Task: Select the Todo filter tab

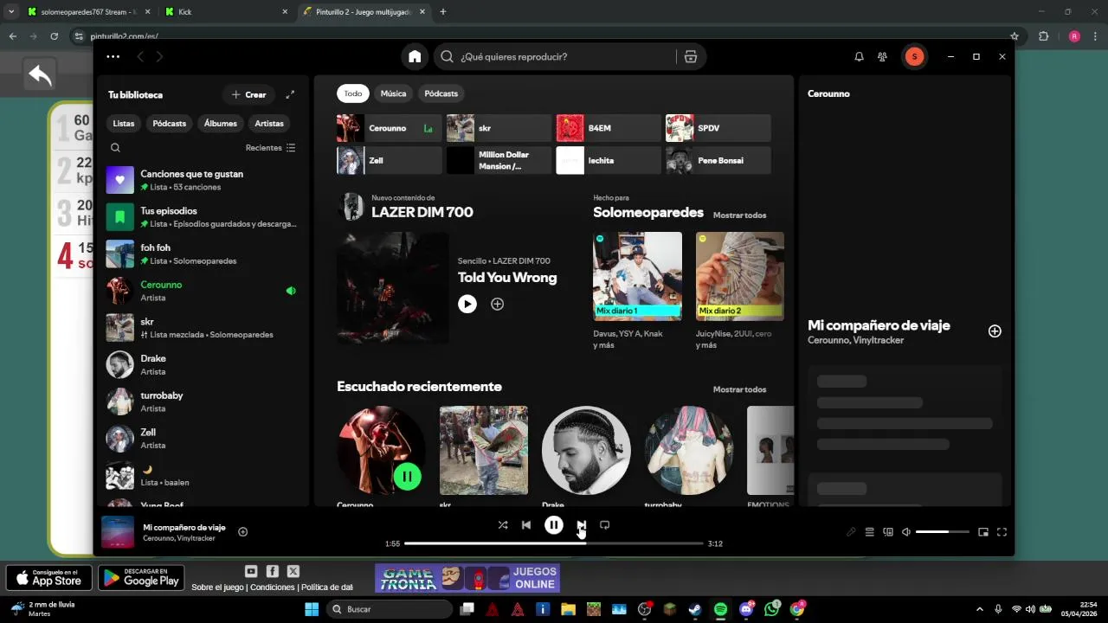Action: coord(353,93)
